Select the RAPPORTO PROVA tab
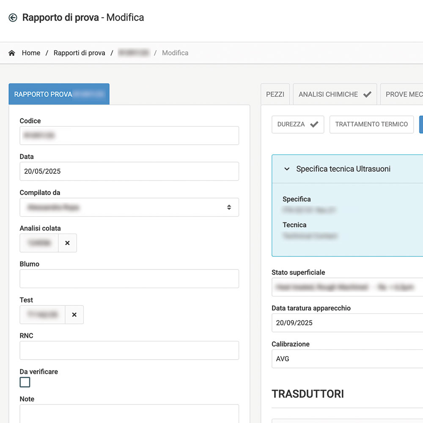423x423 pixels. pyautogui.click(x=59, y=94)
